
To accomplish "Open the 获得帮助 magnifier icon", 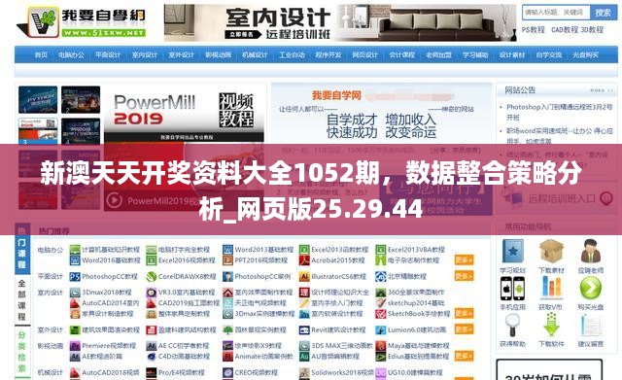I will coord(512,326).
